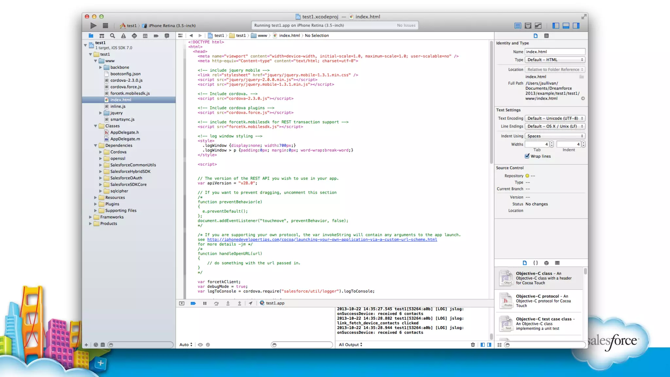Open the debug navigator icon
Image resolution: width=670 pixels, height=377 pixels.
coord(145,36)
